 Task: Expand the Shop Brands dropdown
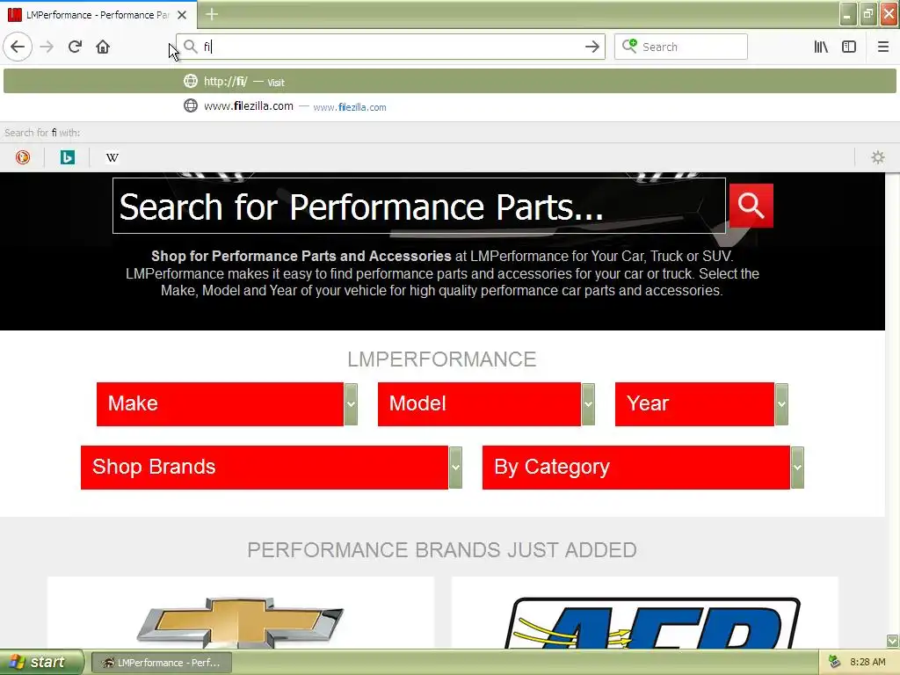pos(272,468)
